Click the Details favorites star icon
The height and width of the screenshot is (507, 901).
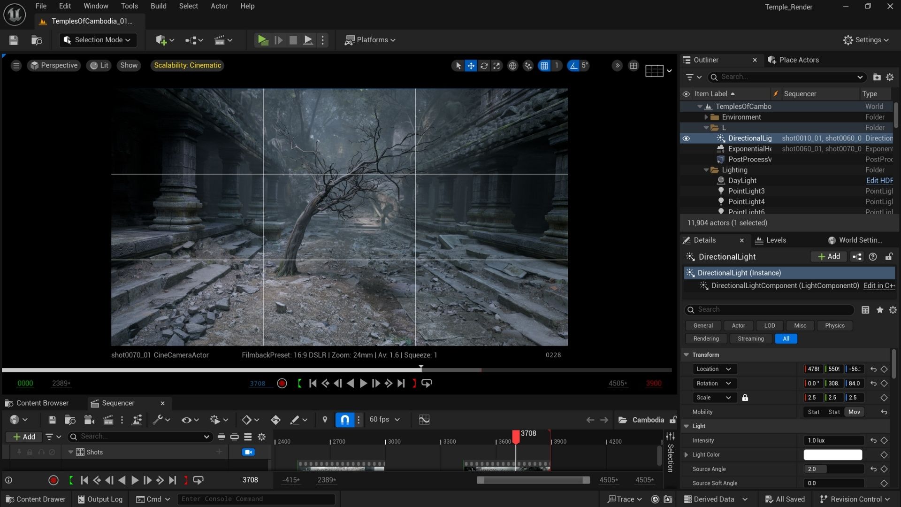880,310
